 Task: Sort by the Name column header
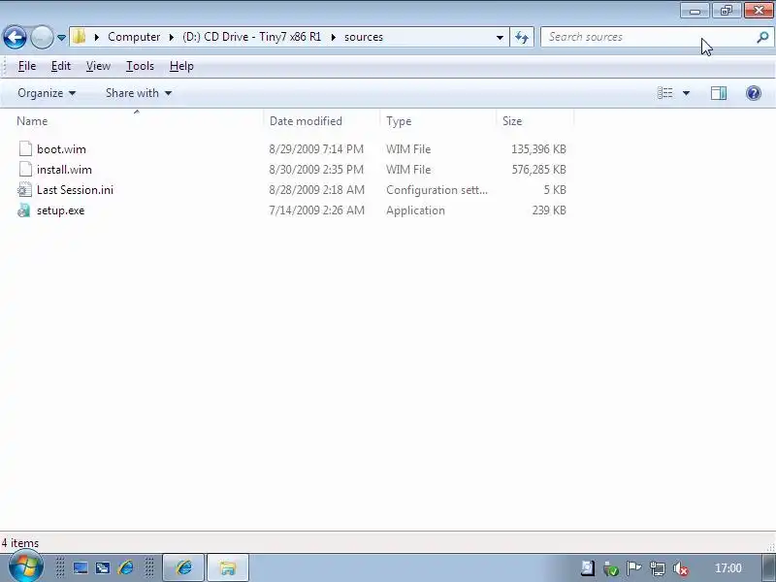click(32, 121)
